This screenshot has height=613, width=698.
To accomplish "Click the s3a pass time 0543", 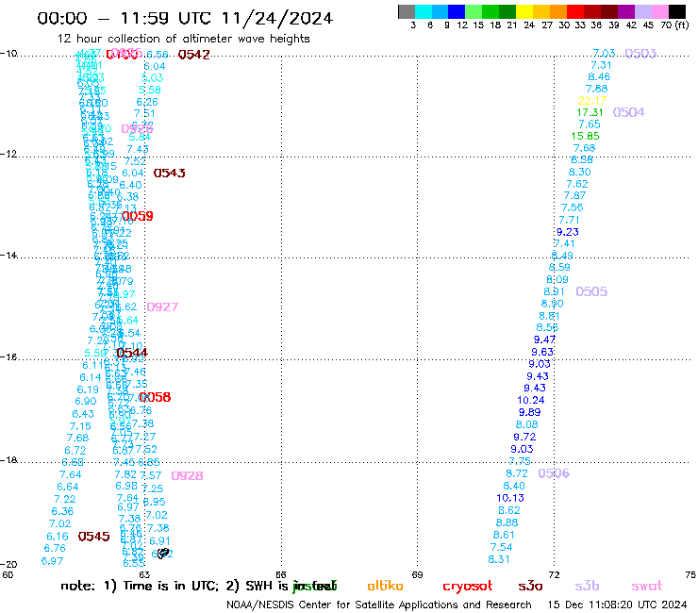I will coord(169,173).
